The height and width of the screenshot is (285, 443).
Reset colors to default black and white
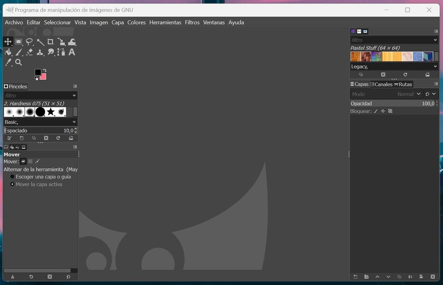(36, 78)
